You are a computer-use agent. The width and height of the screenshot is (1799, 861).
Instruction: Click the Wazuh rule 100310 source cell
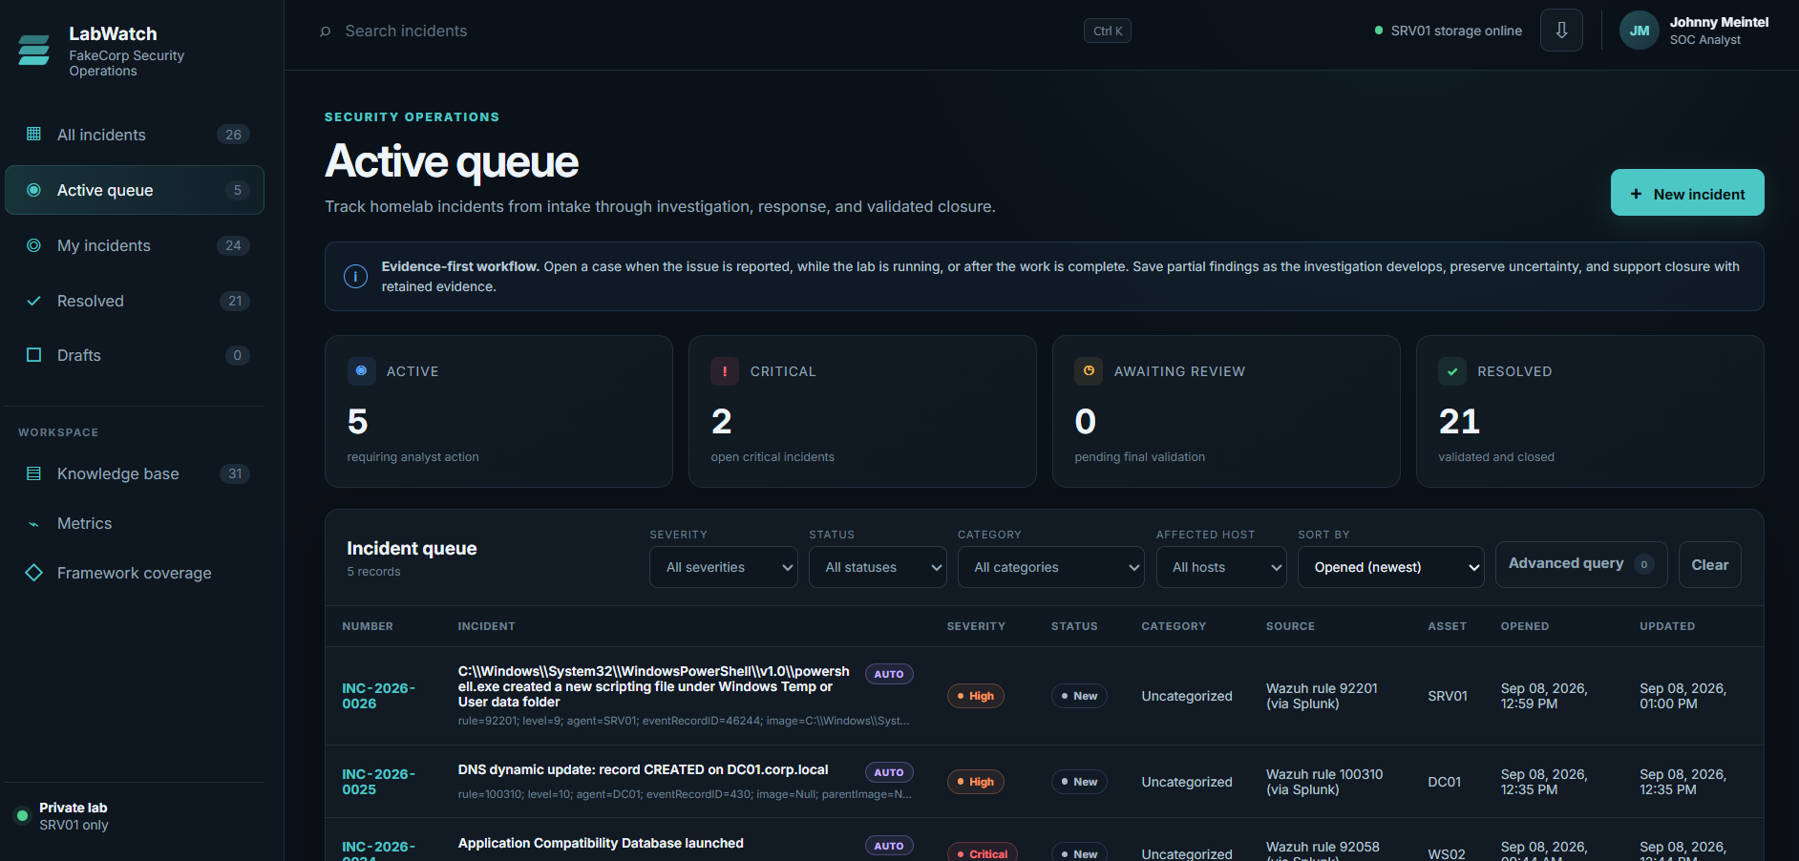(x=1324, y=782)
